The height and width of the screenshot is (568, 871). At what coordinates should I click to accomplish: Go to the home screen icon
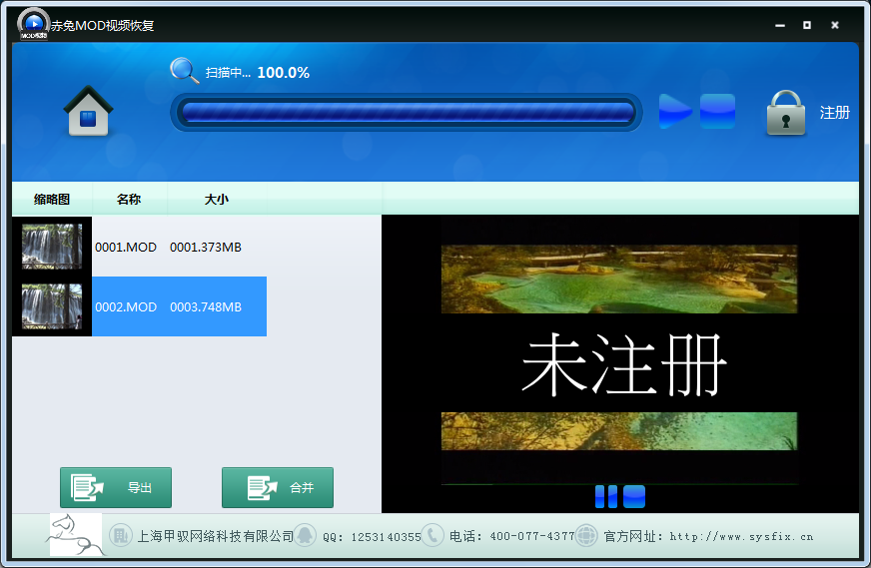(88, 111)
